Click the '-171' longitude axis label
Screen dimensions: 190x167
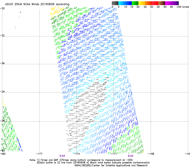point(114,154)
